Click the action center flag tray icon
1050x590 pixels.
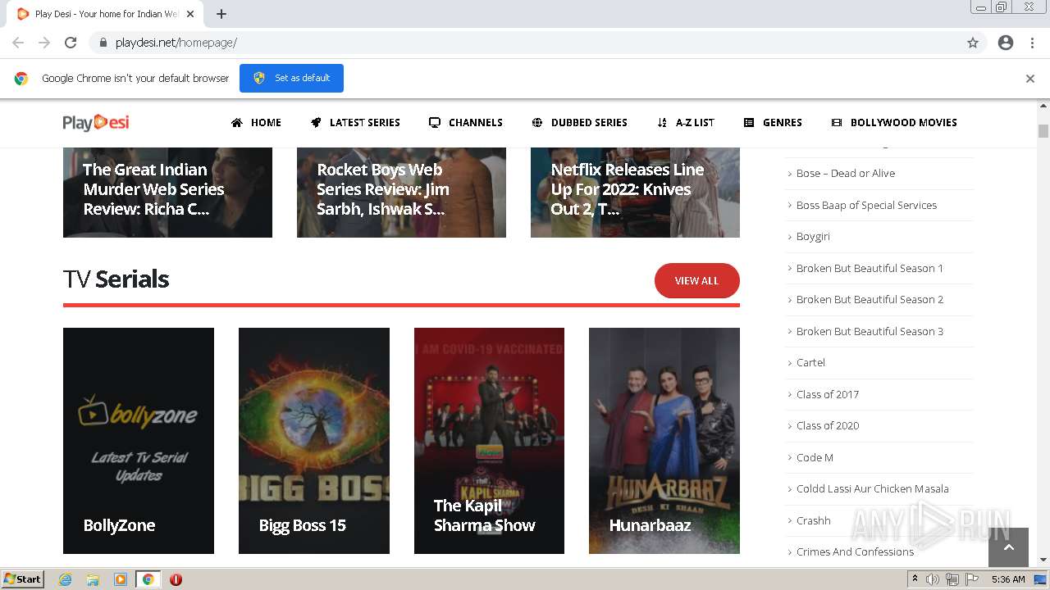click(x=972, y=579)
